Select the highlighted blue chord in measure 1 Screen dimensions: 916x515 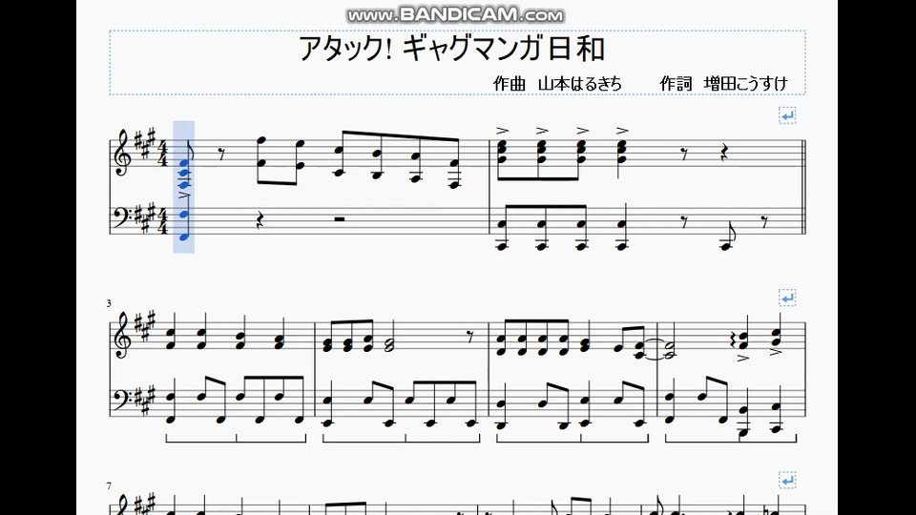click(x=184, y=188)
